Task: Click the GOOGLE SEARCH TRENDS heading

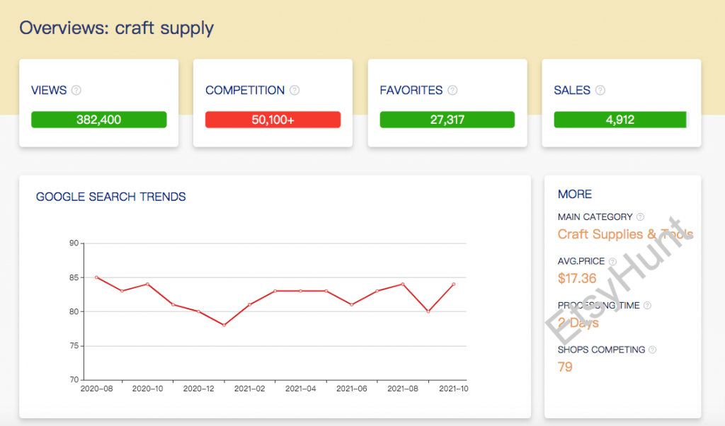Action: tap(111, 197)
